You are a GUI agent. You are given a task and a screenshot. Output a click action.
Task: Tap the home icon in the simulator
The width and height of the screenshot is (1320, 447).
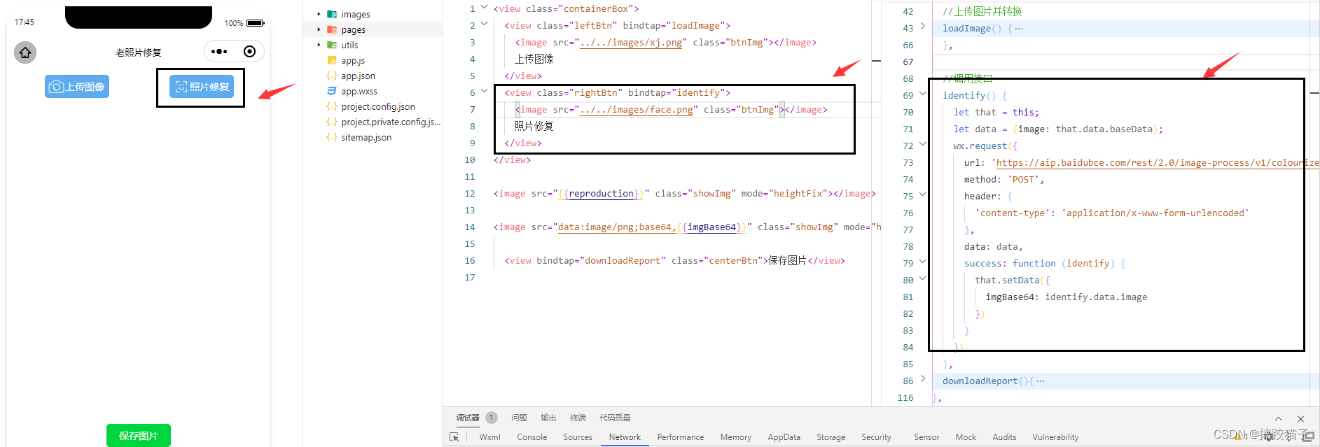click(25, 52)
